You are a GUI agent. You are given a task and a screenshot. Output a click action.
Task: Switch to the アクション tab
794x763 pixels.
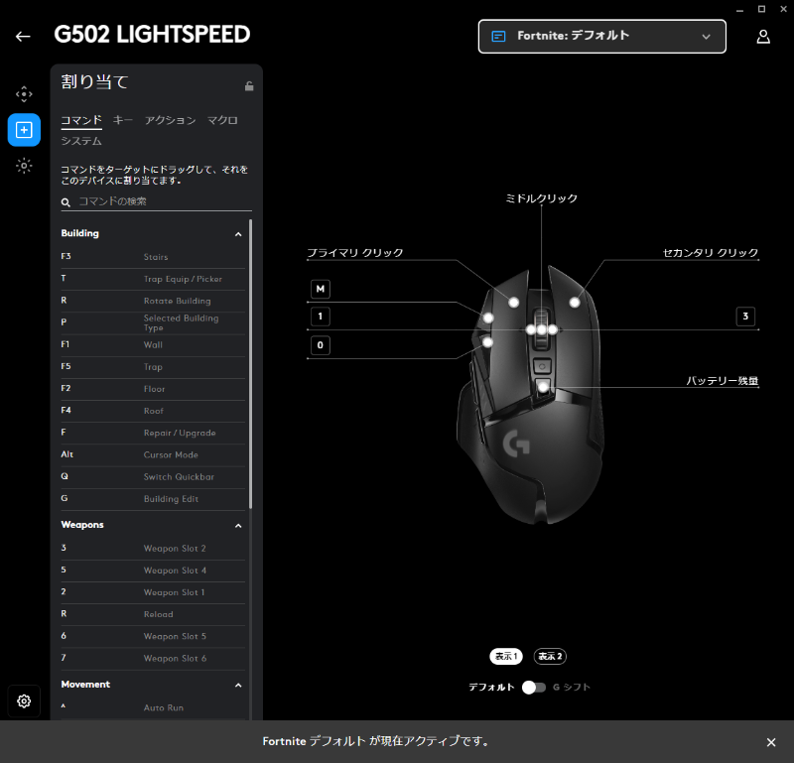(170, 120)
